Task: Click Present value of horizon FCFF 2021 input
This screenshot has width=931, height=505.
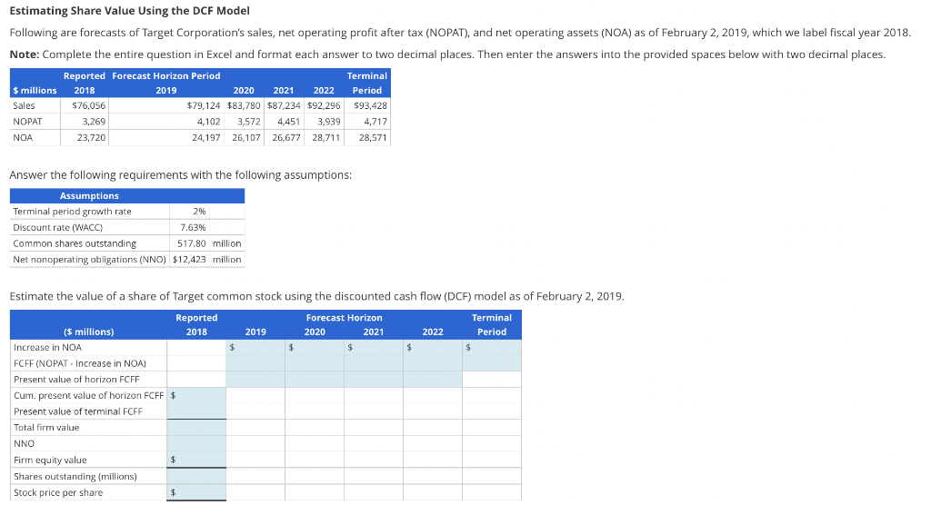Action: point(374,379)
